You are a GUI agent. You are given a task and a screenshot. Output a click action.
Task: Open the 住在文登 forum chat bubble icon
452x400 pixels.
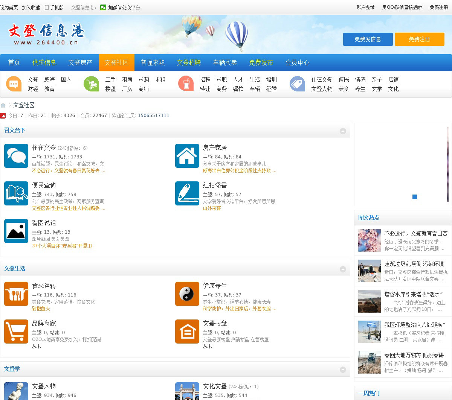(16, 156)
